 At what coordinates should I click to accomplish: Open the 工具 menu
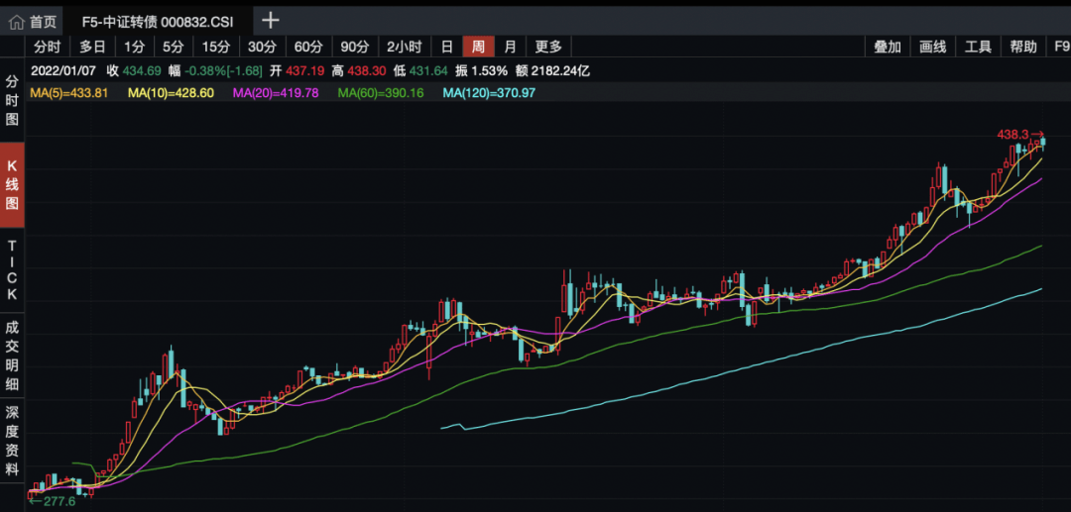(978, 48)
